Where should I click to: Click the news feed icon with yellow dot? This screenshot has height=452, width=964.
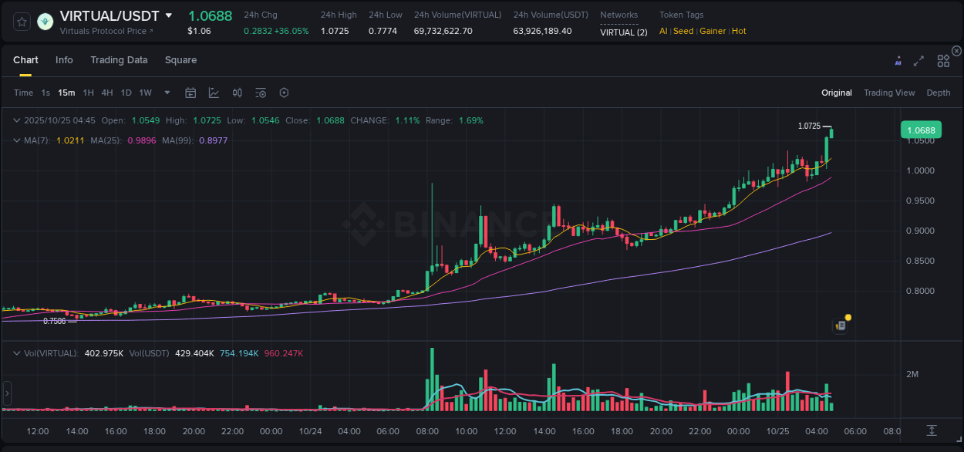pos(841,325)
